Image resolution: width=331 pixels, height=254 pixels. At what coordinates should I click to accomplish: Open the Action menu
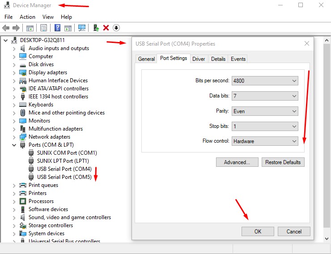tap(27, 17)
